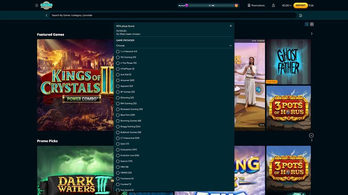Viewport: 348px width, 195px height.
Task: Open the hamburger menu
Action: (37, 5)
